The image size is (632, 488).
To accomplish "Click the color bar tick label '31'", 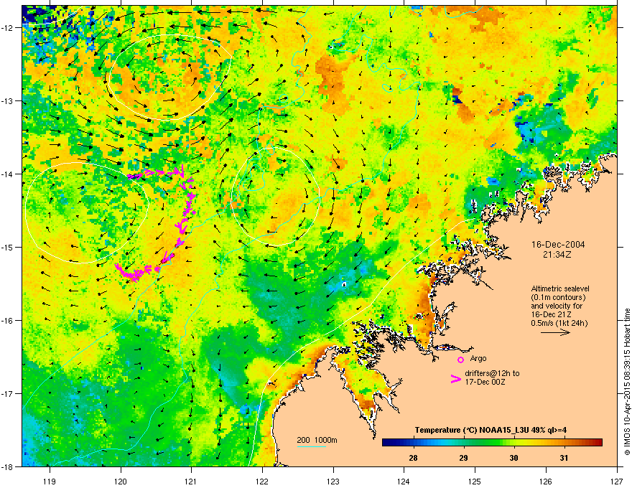I will click(x=564, y=458).
